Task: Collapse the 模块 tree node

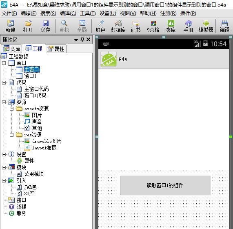Action: (4, 168)
